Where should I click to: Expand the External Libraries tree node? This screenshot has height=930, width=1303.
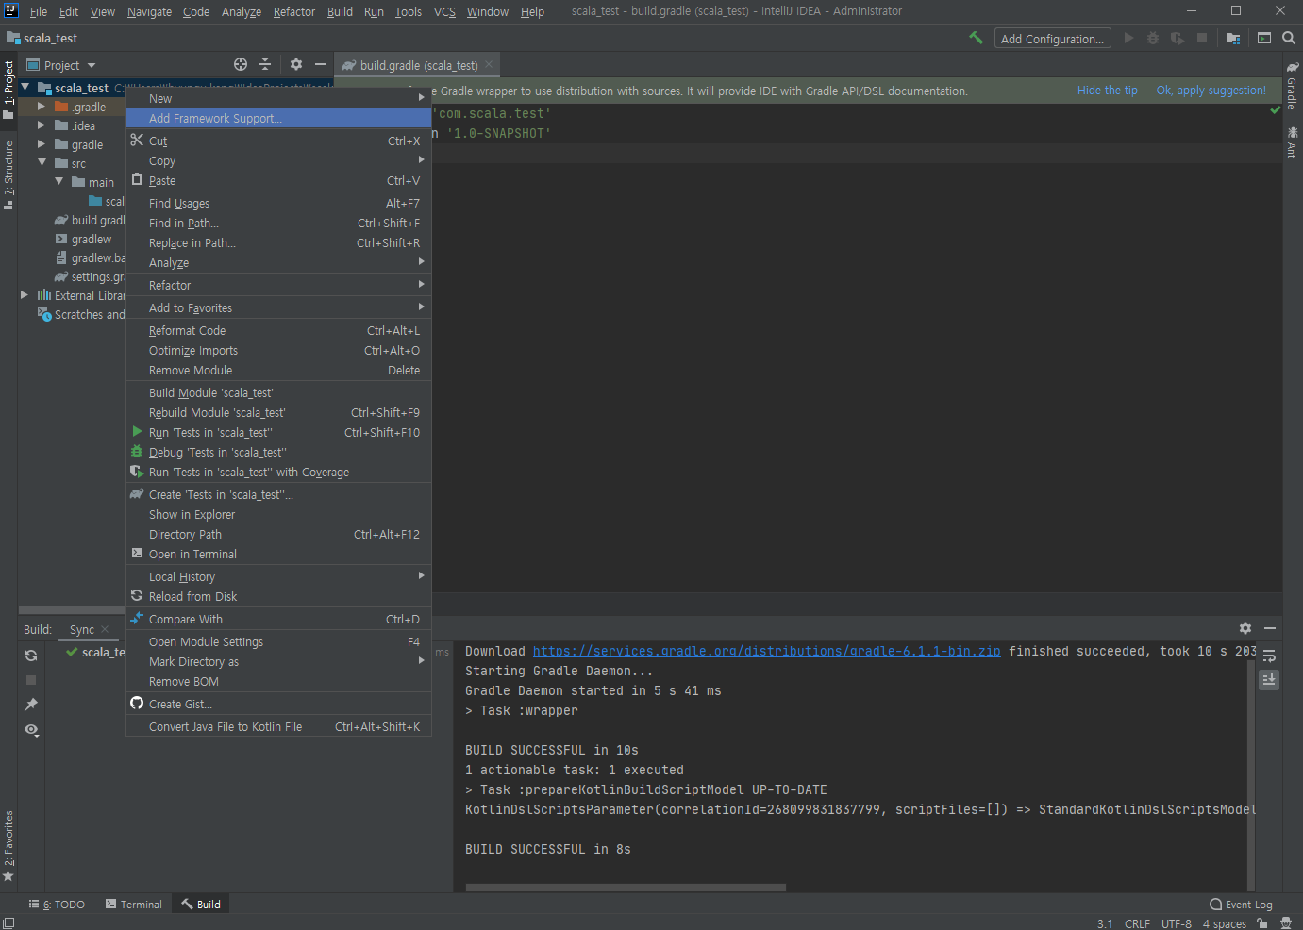[x=25, y=295]
